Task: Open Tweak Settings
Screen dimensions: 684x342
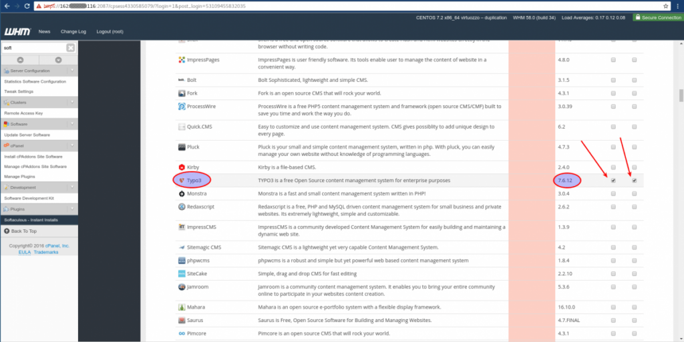Action: [x=19, y=92]
